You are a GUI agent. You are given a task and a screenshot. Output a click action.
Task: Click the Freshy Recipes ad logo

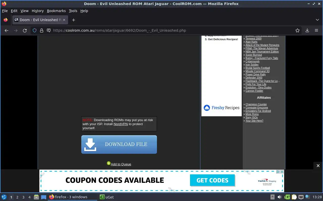[x=222, y=108]
